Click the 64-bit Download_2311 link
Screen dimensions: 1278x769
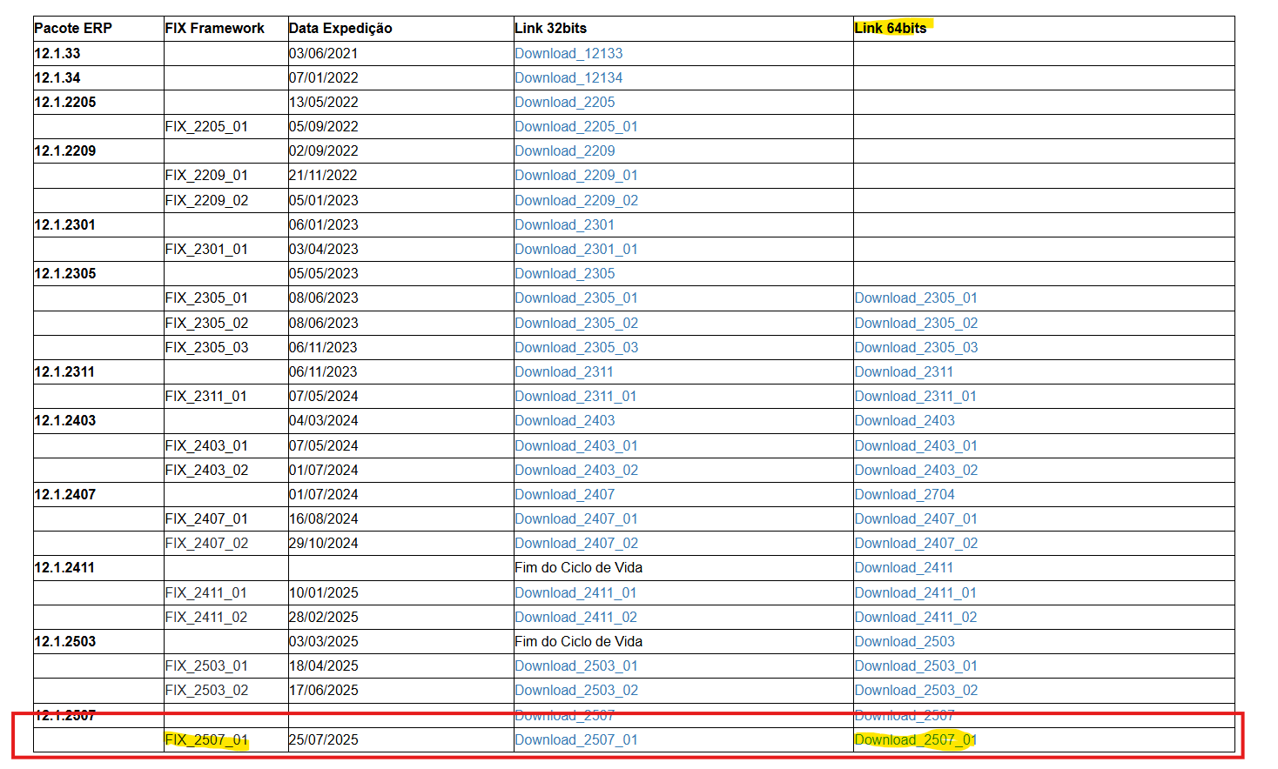point(904,371)
